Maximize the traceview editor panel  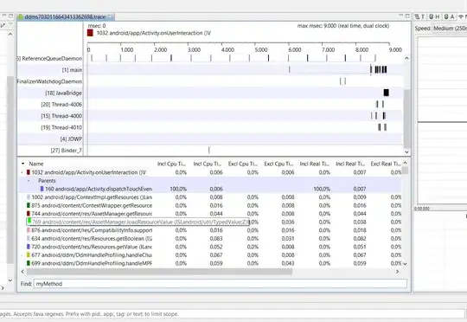click(x=407, y=16)
